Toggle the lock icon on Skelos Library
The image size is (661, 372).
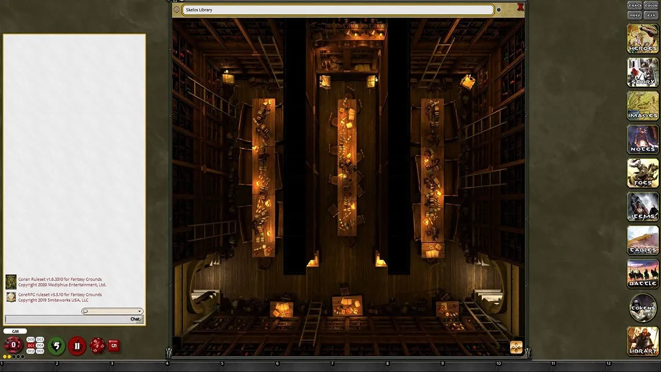(499, 9)
